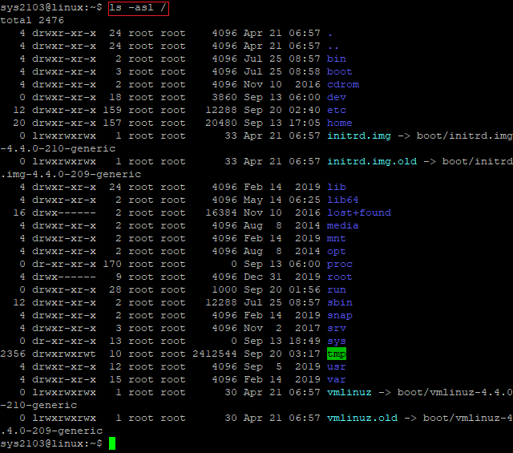
Task: Click 'Sep 5' date in usr row
Action: 263,366
